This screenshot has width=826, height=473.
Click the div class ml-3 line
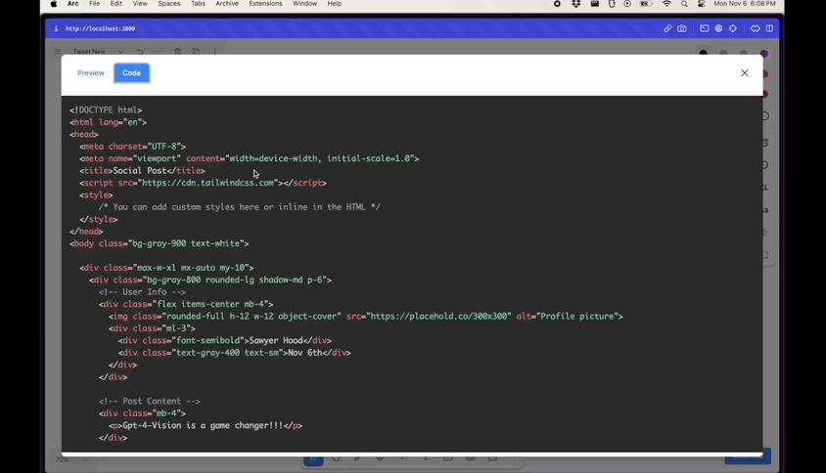click(x=152, y=328)
